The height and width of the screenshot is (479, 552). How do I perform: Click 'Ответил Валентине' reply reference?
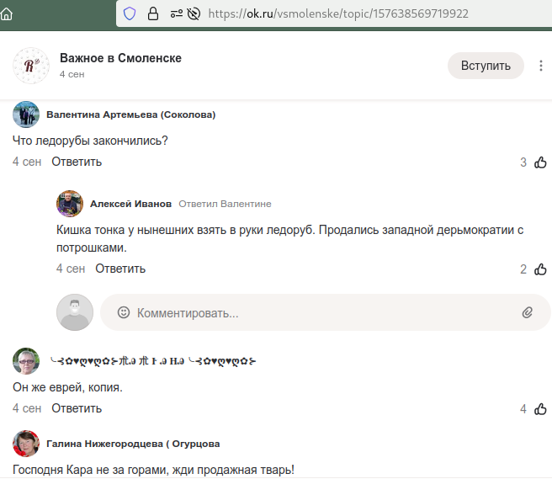[225, 204]
